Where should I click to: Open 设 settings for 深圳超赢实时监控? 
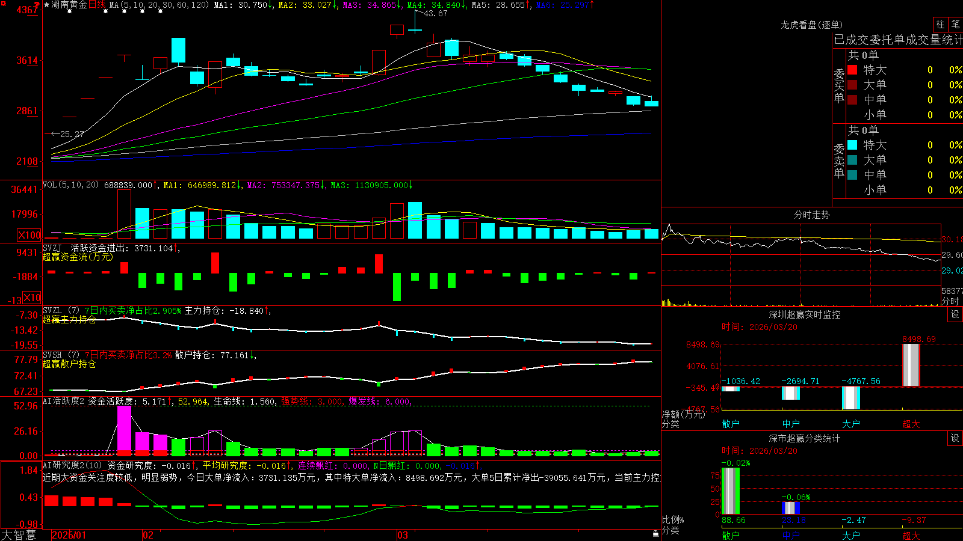coord(955,314)
